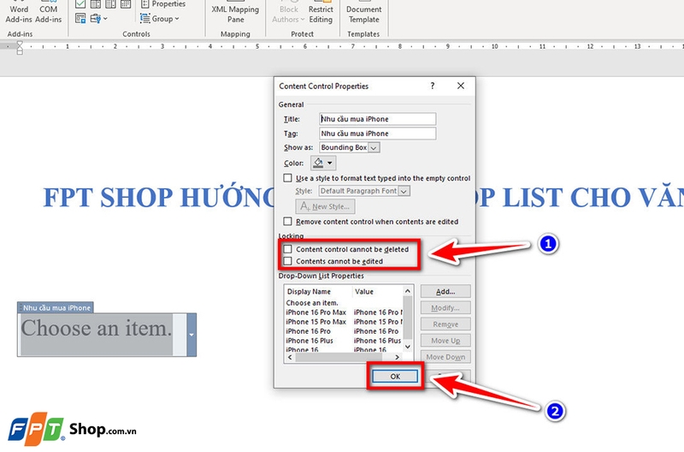Select 'Choose an item.' row in list
684x452 pixels.
point(312,303)
